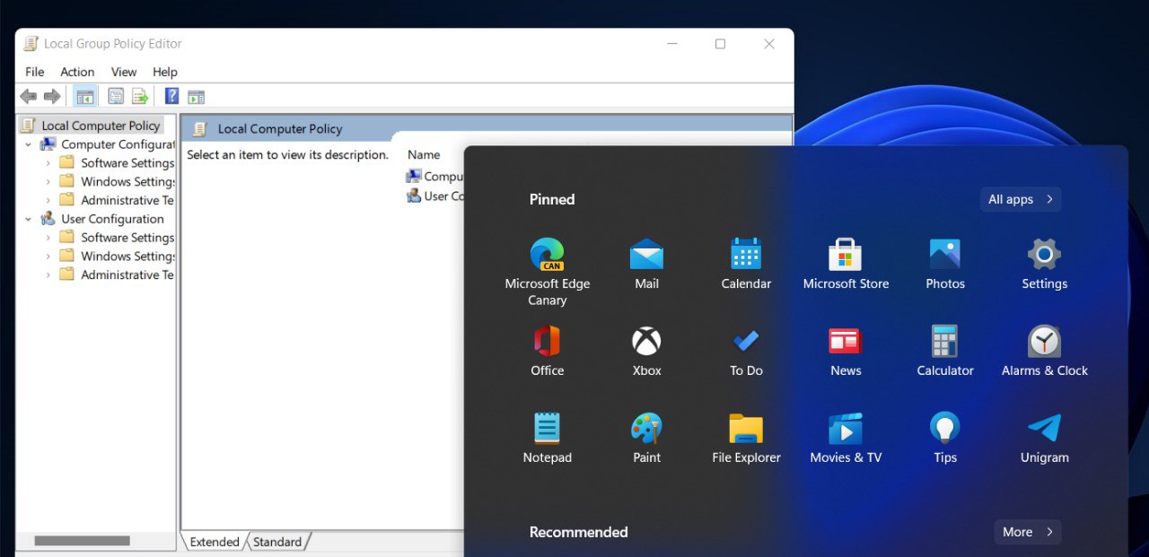
Task: Click the Forward arrow in Group Policy toolbar
Action: (52, 96)
